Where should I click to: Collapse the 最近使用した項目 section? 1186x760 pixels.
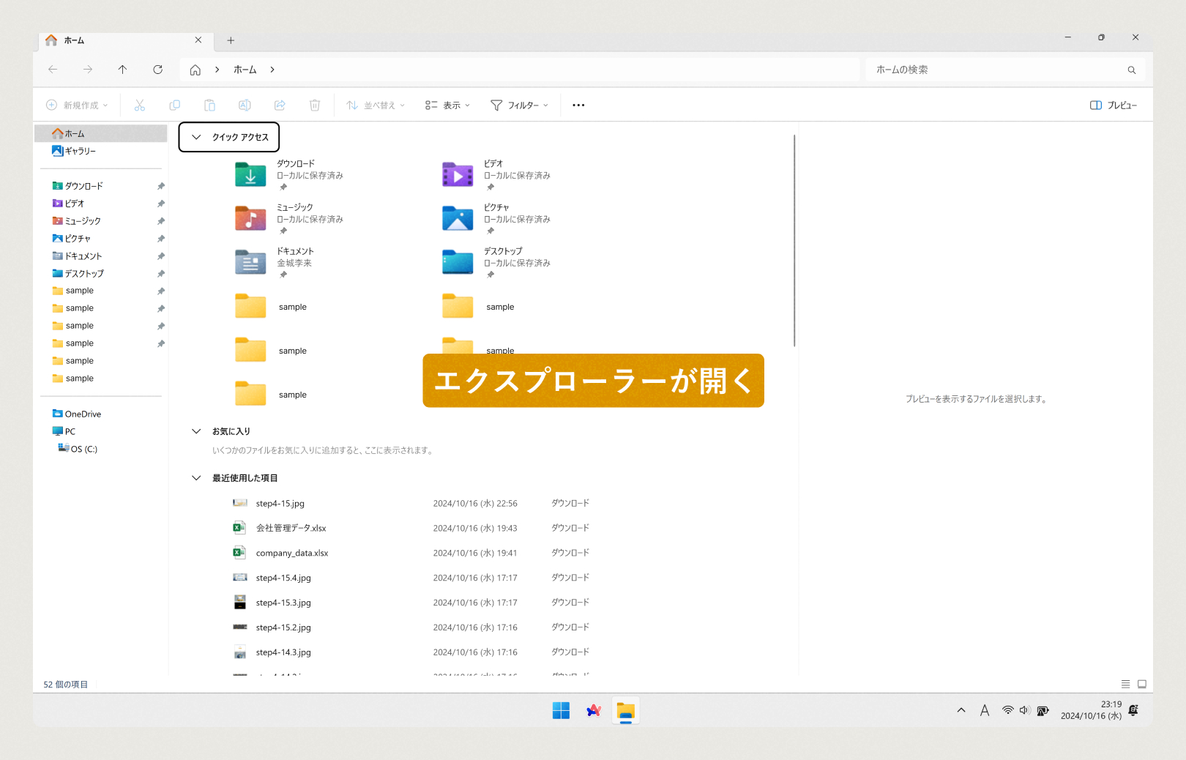point(196,478)
